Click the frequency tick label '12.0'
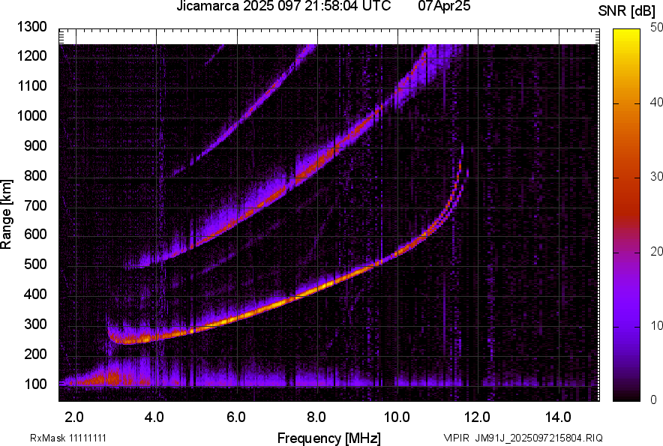The image size is (663, 446). click(477, 418)
